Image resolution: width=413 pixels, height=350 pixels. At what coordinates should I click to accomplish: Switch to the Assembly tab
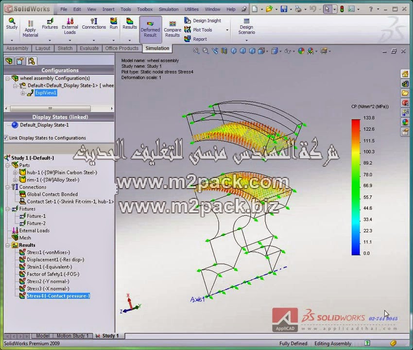point(17,48)
